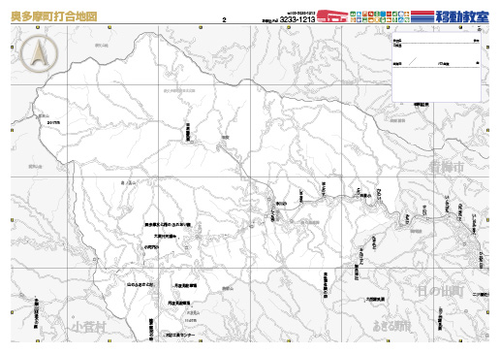Click the small square marker near 日原
500x353 pixels.
(192, 142)
